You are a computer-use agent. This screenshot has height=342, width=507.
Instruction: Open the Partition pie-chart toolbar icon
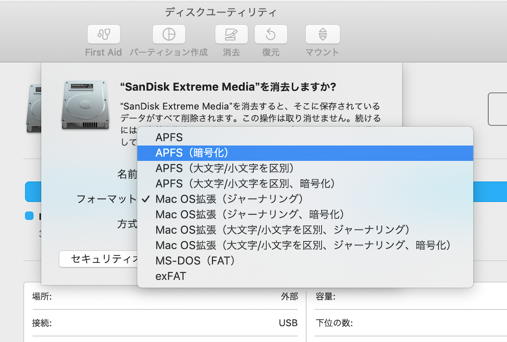coord(169,34)
